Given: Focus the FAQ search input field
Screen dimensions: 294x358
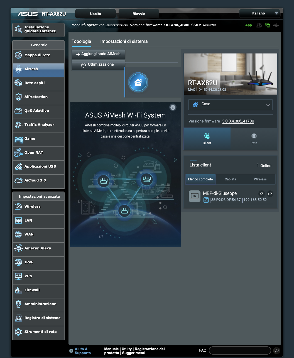Looking at the screenshot, I should pyautogui.click(x=240, y=350).
